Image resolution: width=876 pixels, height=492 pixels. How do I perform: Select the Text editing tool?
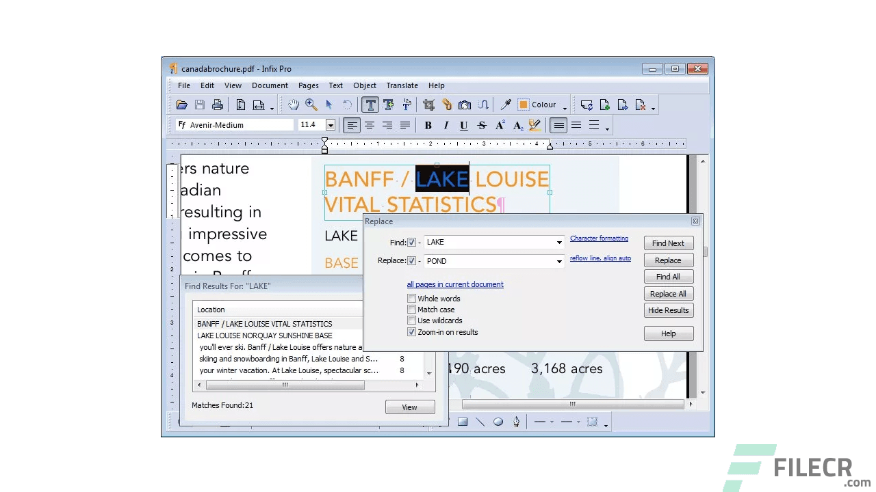point(370,104)
